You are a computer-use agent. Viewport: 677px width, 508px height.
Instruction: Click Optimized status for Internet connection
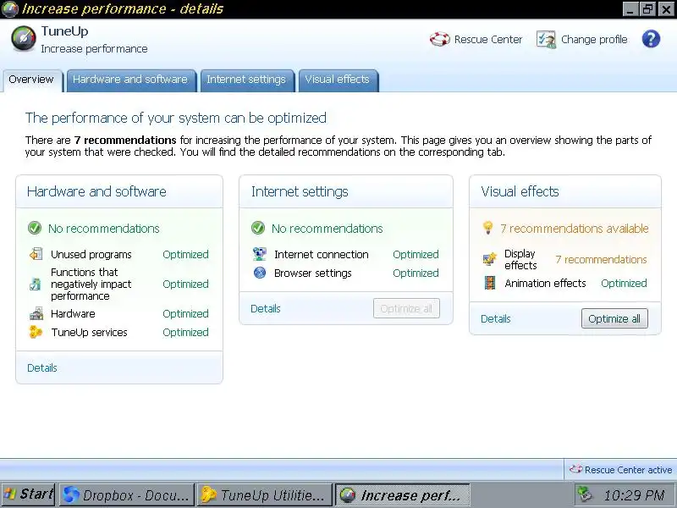[416, 254]
